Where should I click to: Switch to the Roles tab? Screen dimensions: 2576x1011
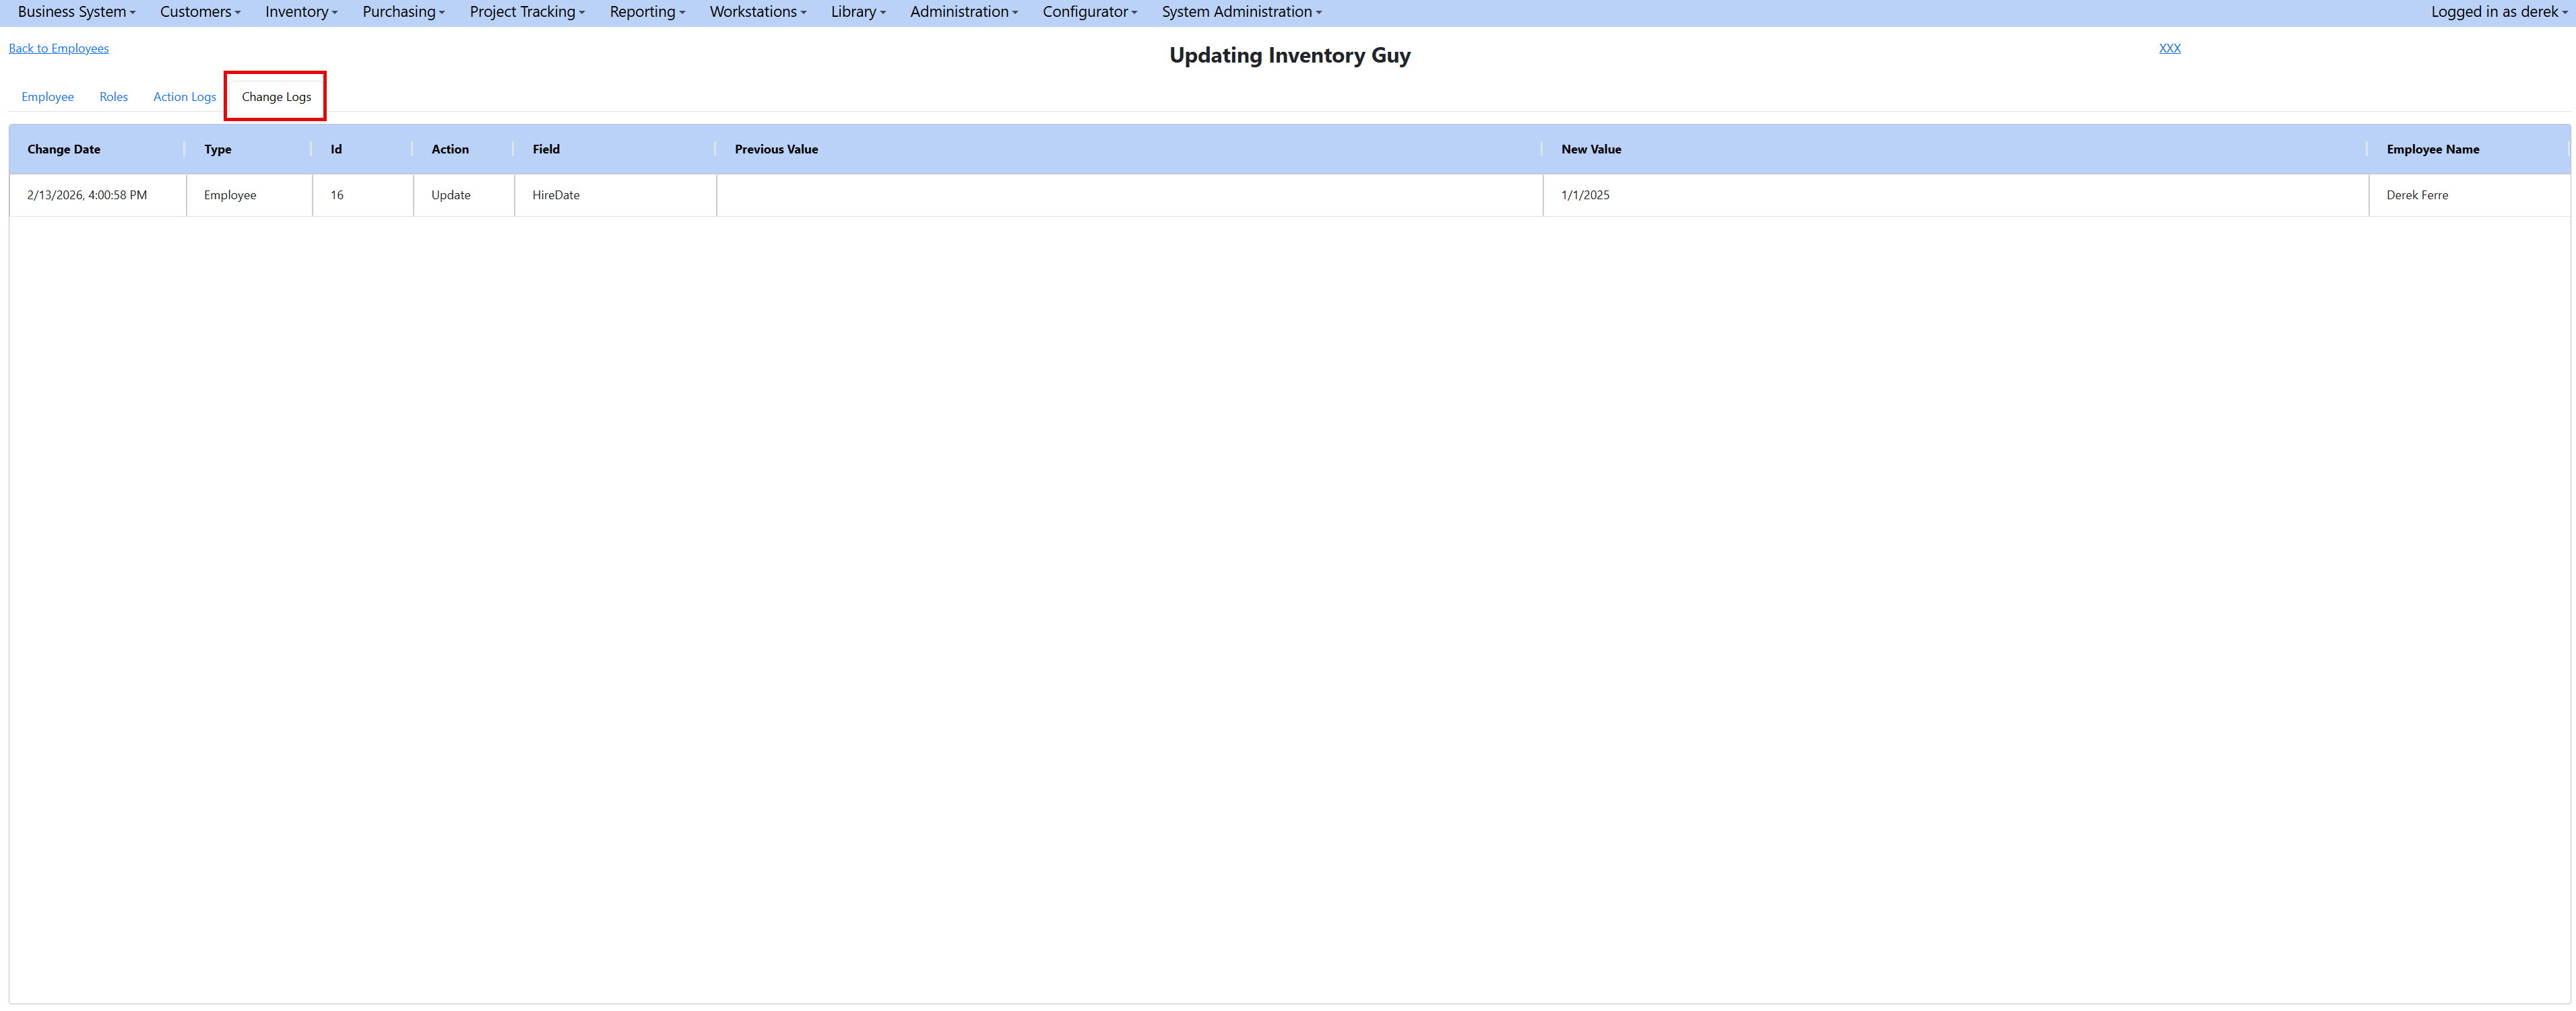pyautogui.click(x=114, y=97)
